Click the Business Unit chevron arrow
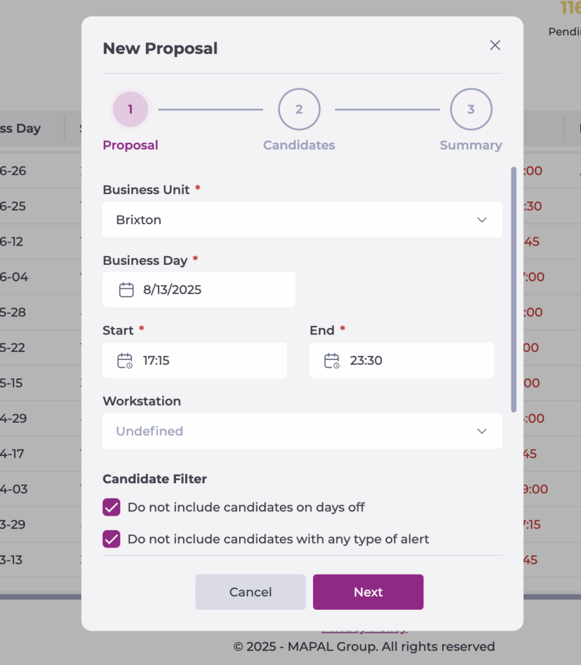Image resolution: width=581 pixels, height=665 pixels. (x=482, y=220)
